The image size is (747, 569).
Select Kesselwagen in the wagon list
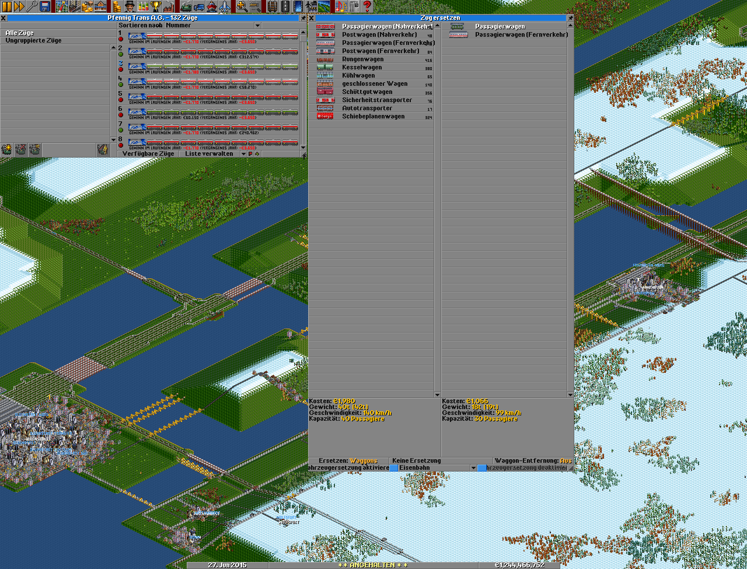[x=362, y=68]
